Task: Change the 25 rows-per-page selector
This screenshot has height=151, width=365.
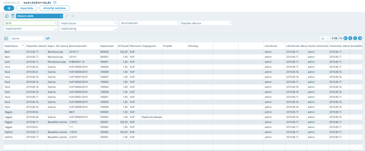Action: point(325,38)
